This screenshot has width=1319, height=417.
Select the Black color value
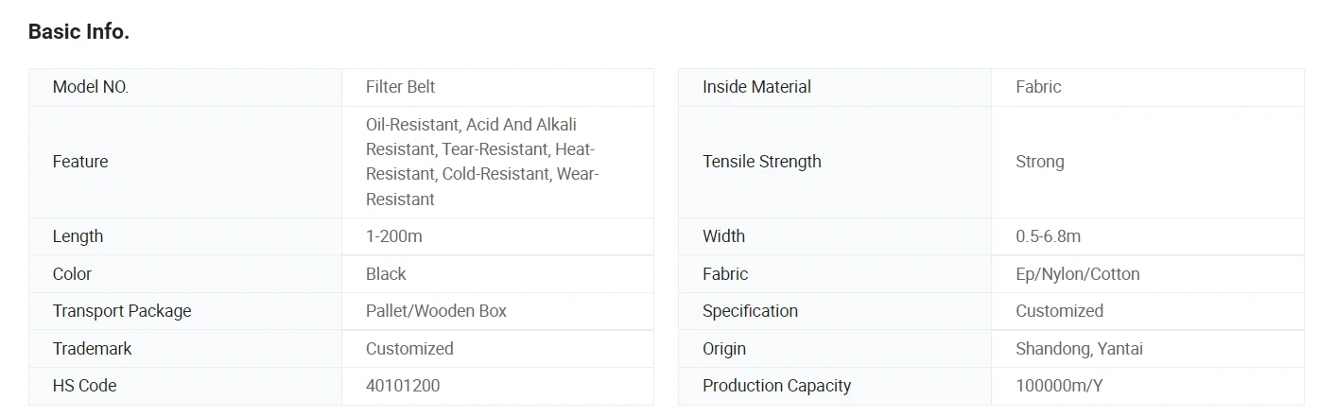pyautogui.click(x=386, y=274)
